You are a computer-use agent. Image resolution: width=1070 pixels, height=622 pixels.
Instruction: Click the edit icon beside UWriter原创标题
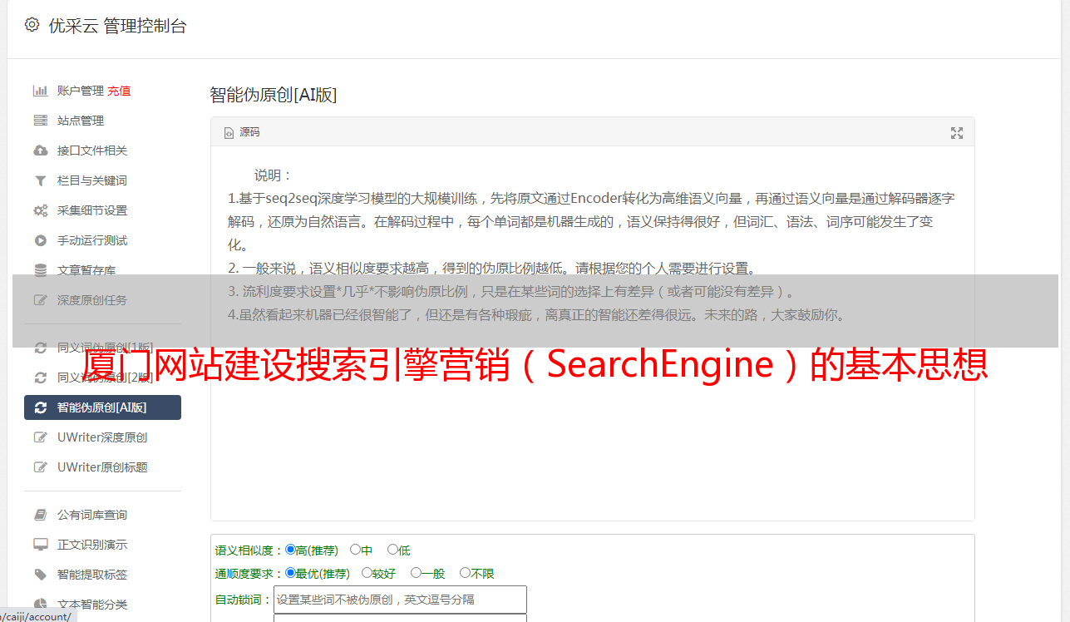40,467
